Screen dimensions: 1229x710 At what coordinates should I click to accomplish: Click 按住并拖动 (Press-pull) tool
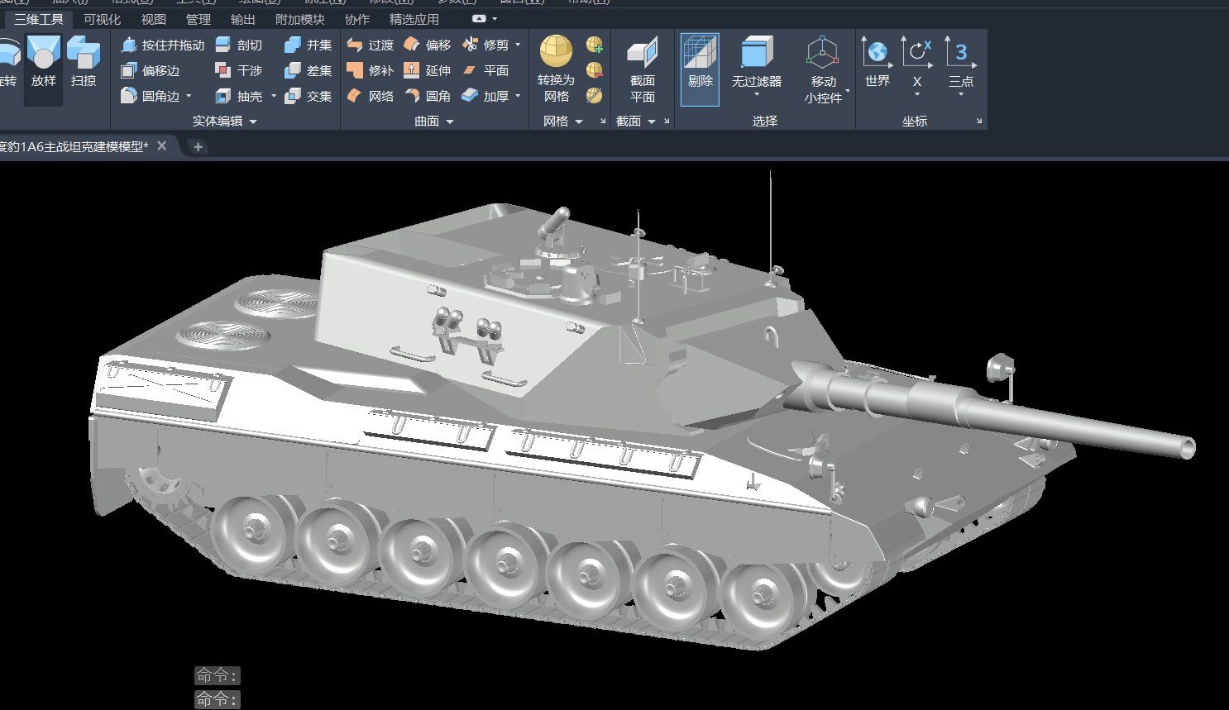tap(162, 45)
